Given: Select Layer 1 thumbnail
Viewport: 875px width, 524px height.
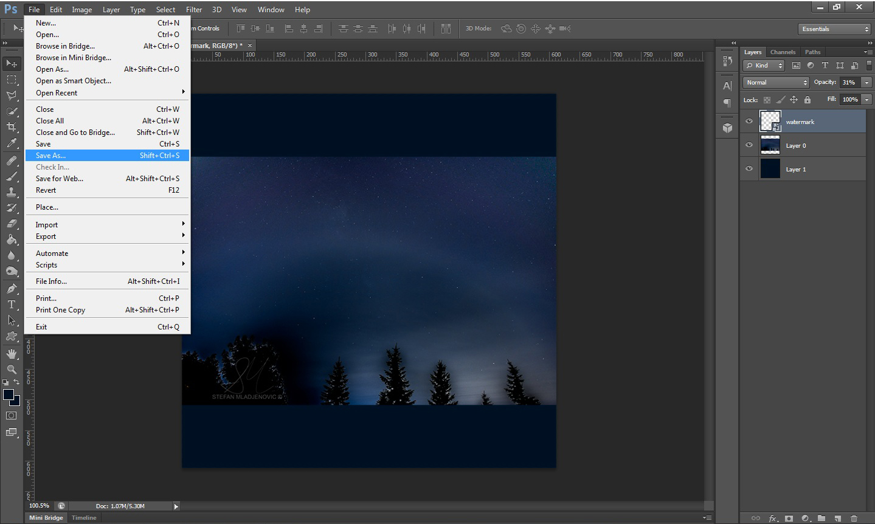Looking at the screenshot, I should [x=770, y=169].
